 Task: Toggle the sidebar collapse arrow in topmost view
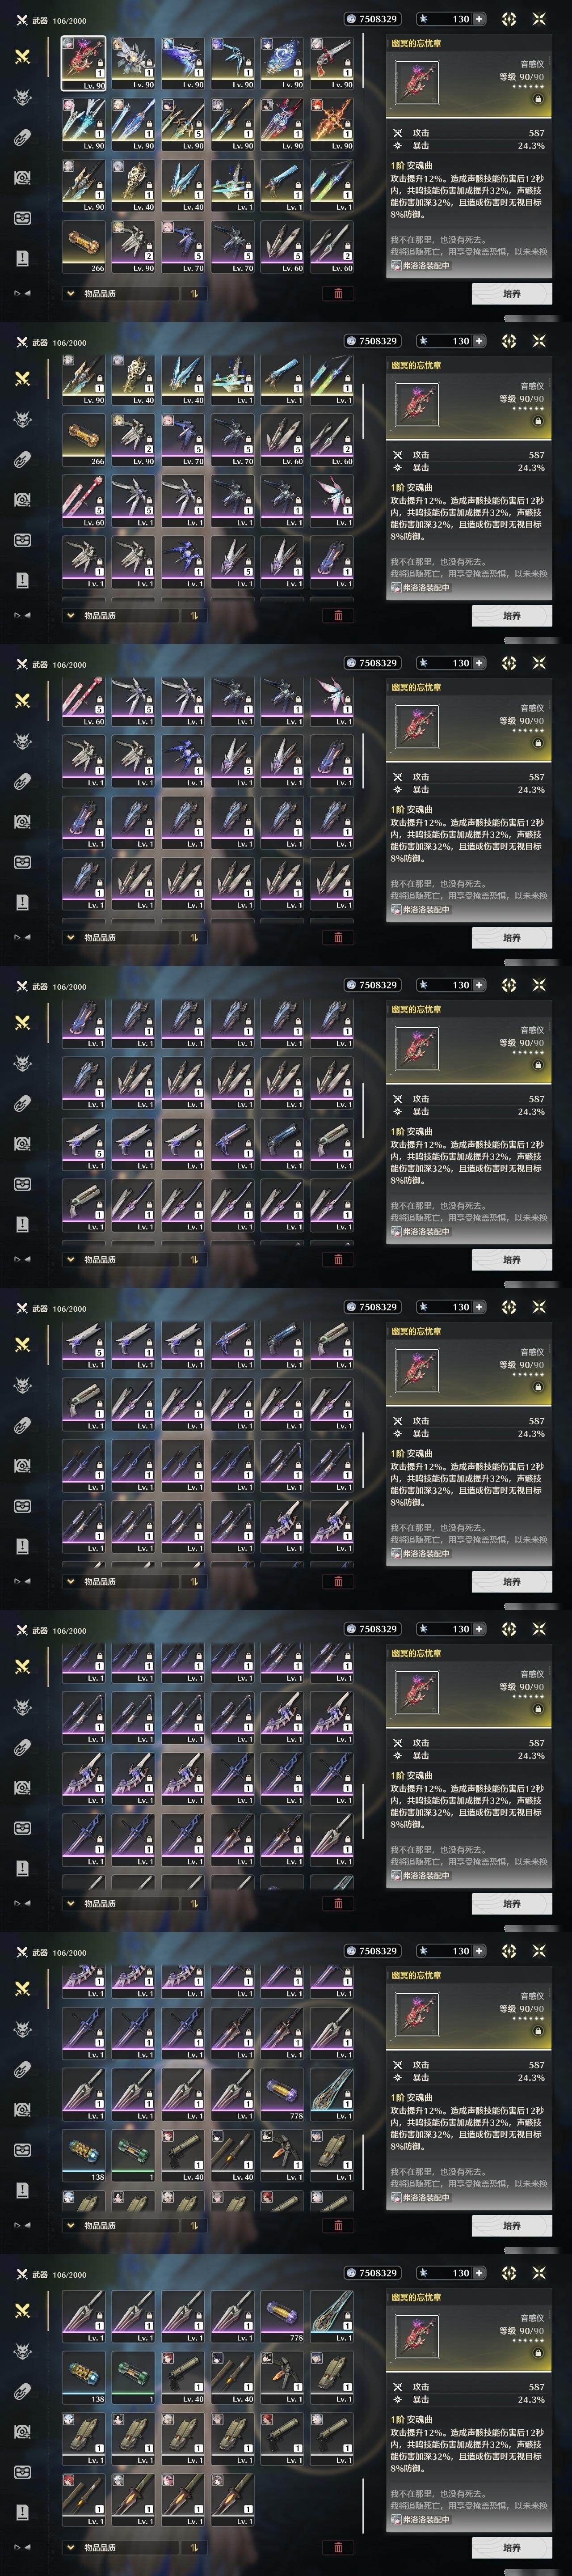click(x=22, y=293)
